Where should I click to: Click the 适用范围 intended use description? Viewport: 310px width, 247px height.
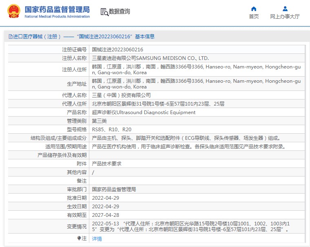(x=189, y=146)
